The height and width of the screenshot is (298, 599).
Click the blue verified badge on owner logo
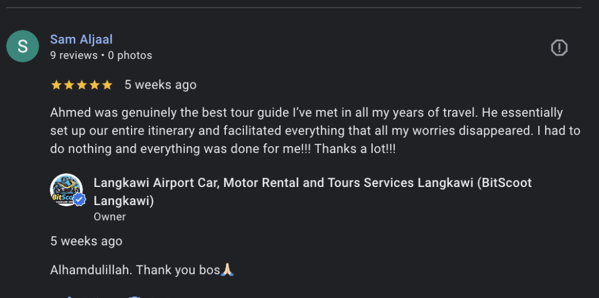[x=80, y=200]
